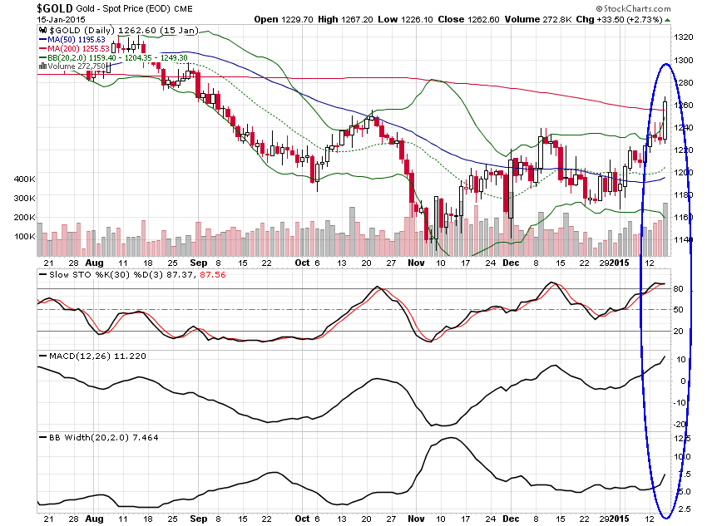Image resolution: width=707 pixels, height=526 pixels.
Task: Click the 1140 price axis label
Action: point(683,239)
